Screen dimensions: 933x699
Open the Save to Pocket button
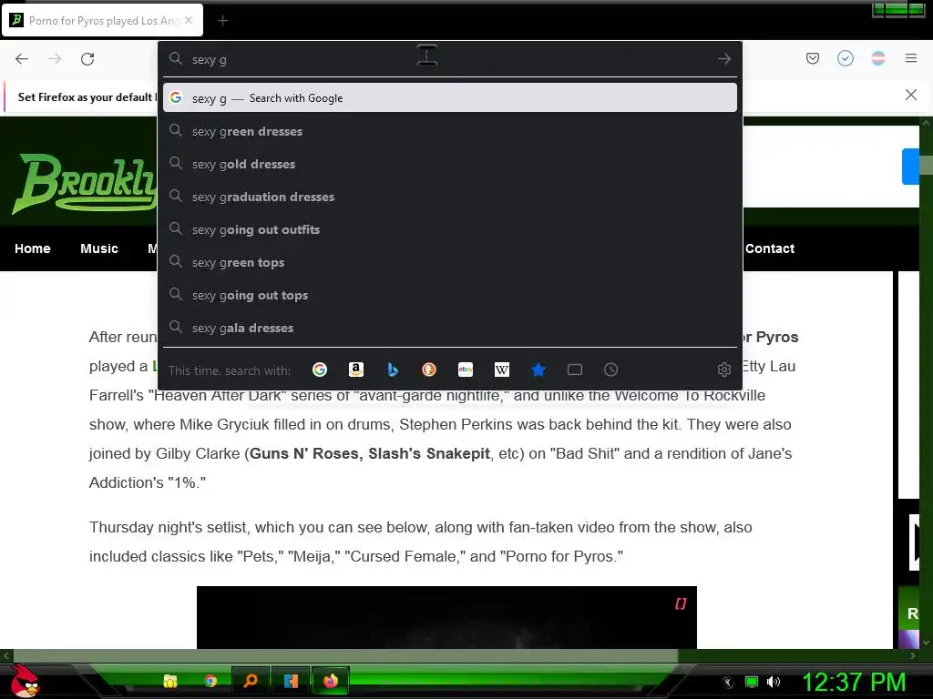813,58
